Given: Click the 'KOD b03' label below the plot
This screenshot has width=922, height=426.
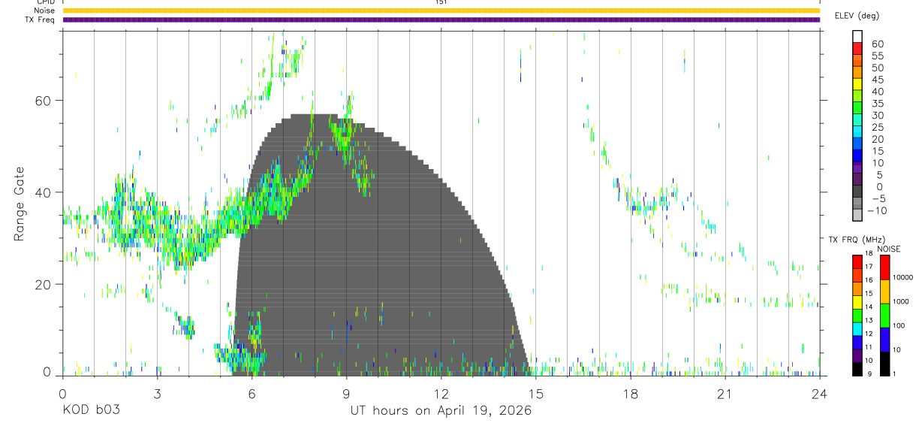Looking at the screenshot, I should 91,411.
